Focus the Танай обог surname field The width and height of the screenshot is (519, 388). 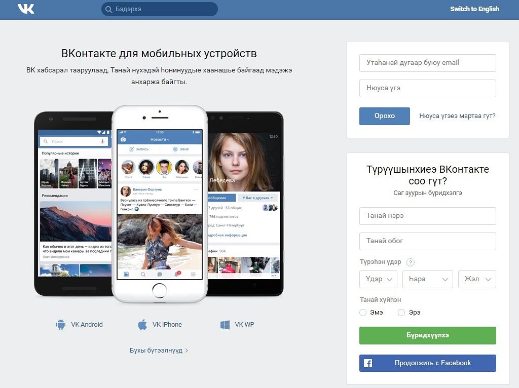tap(428, 241)
